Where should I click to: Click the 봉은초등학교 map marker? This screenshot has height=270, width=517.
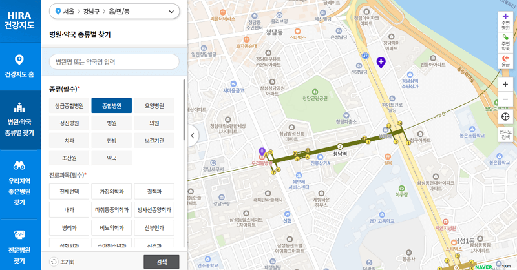(472, 129)
